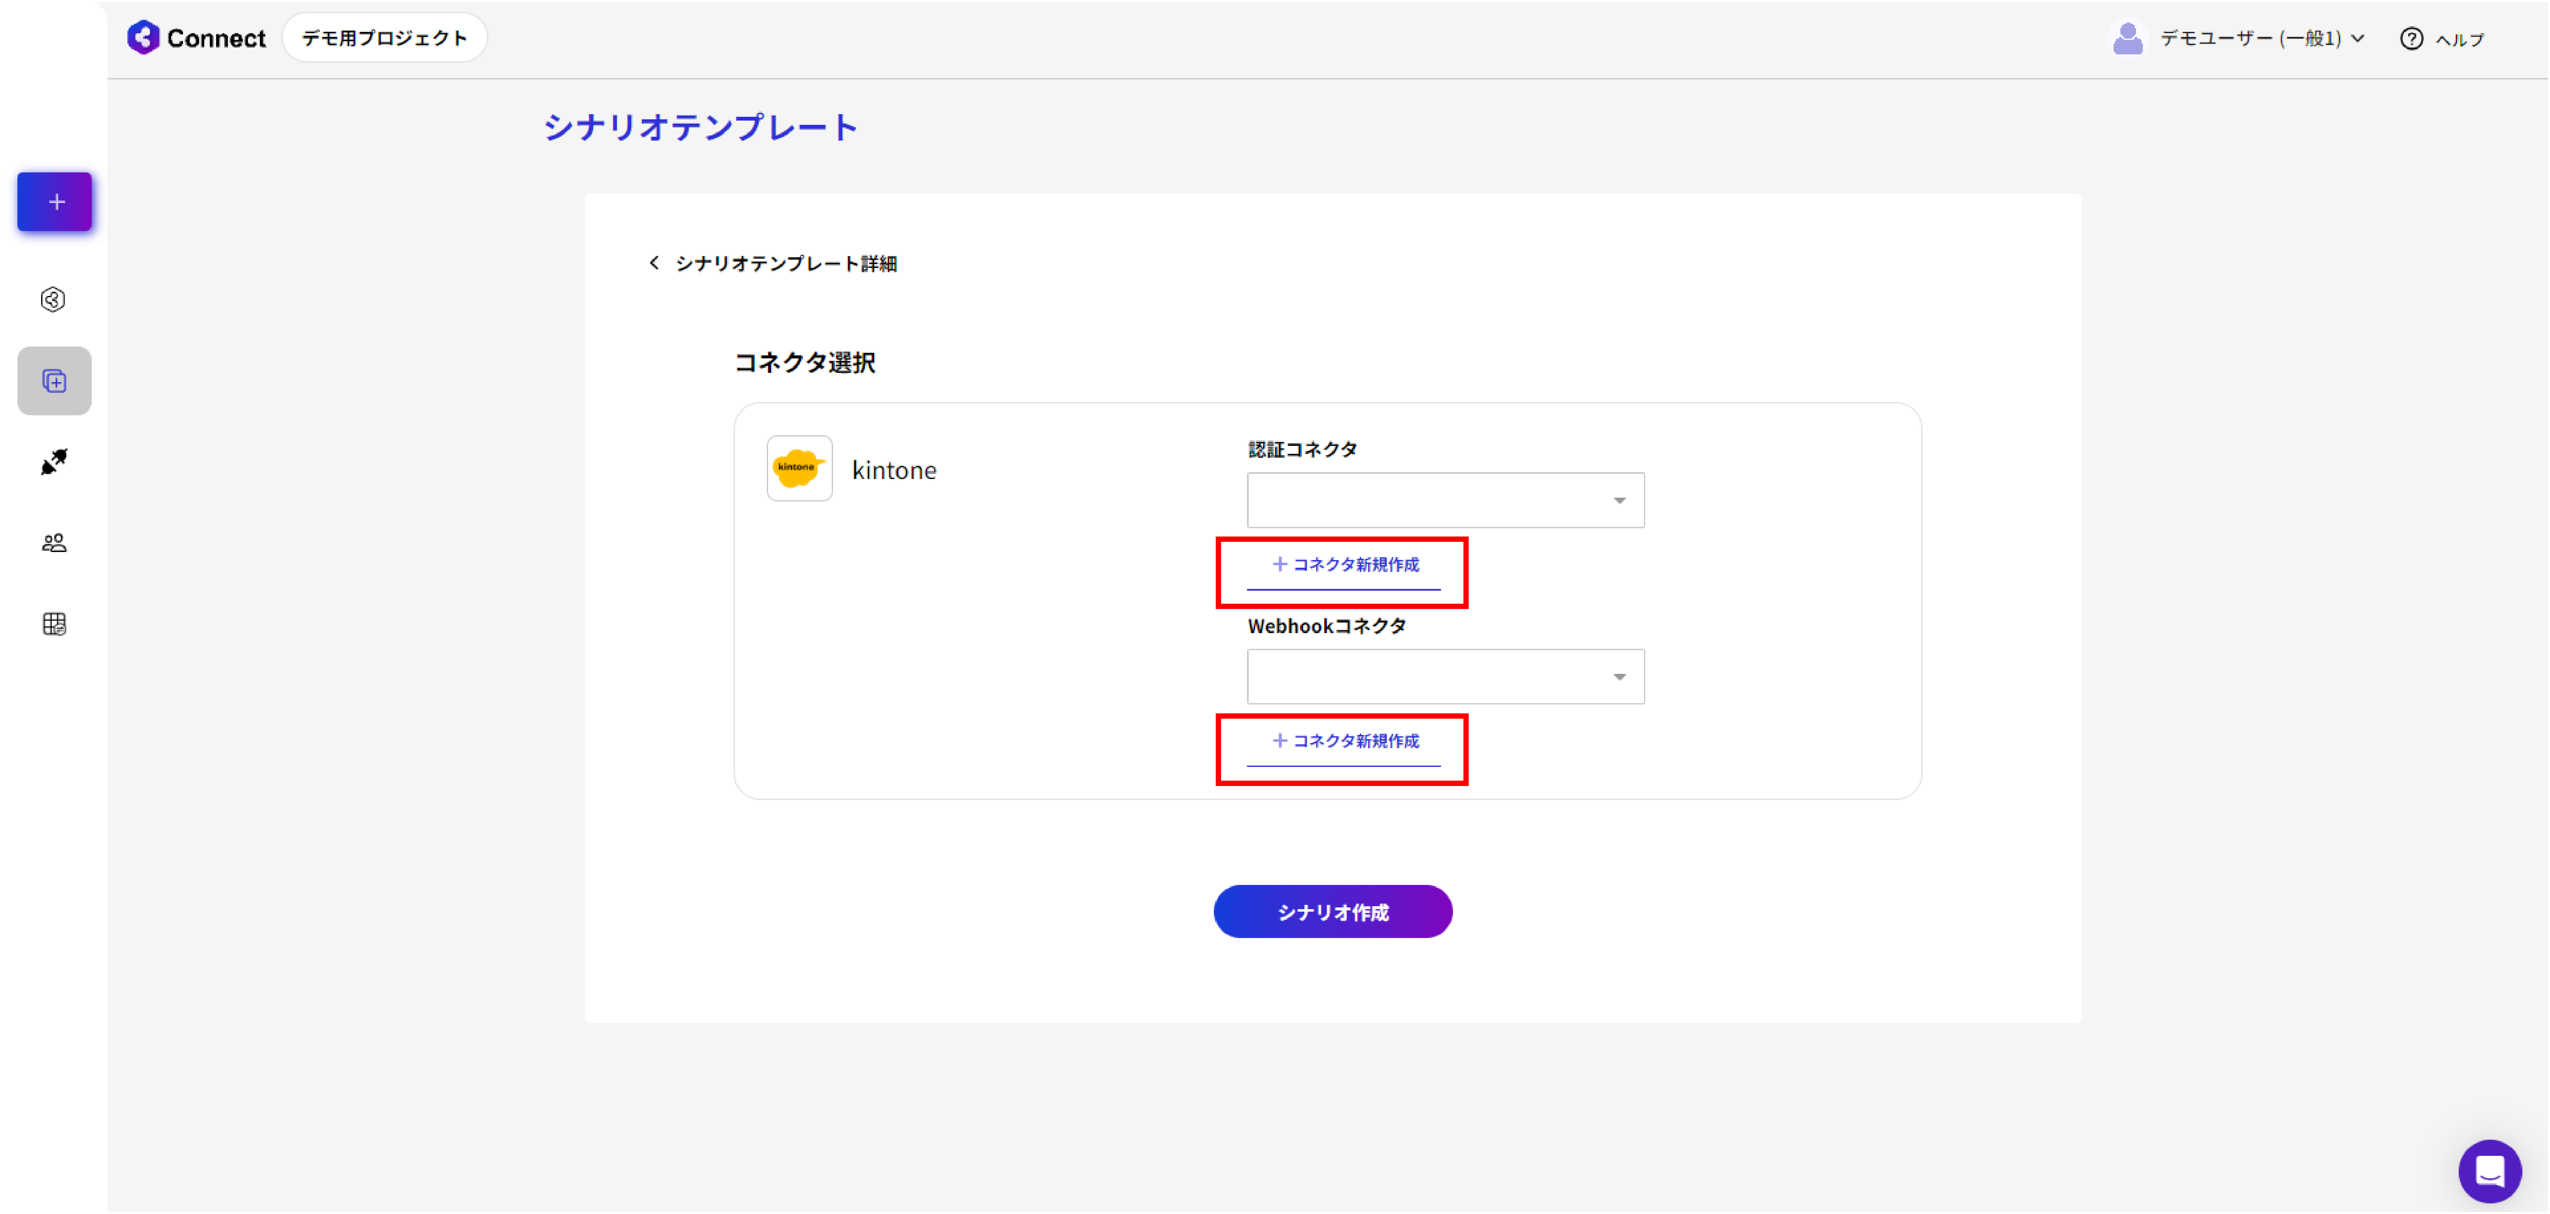Click コネクタ新規作成 under 認証コネクタ
Viewport: 2550px width, 1214px height.
[x=1345, y=564]
